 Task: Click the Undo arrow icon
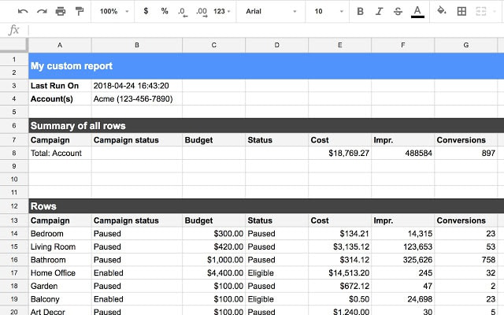click(x=22, y=12)
